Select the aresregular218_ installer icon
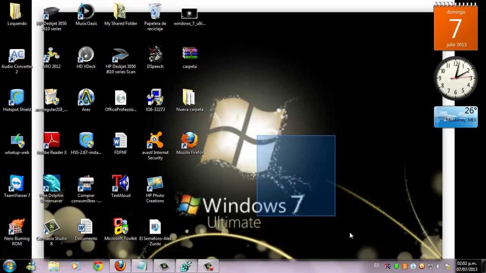Viewport: 486px width, 273px height. [x=52, y=100]
